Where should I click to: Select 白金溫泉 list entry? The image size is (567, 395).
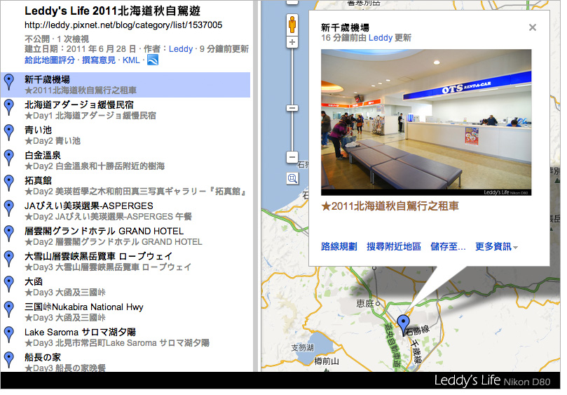pos(126,162)
